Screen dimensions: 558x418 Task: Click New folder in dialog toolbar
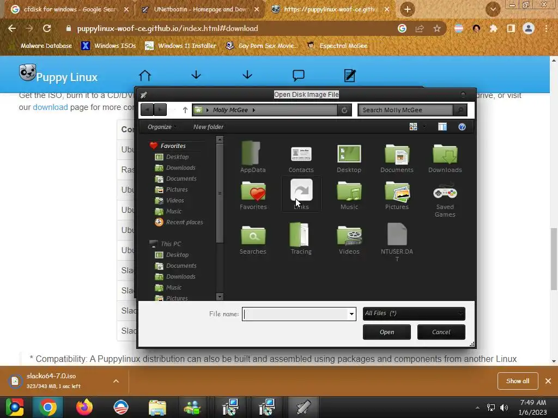208,127
